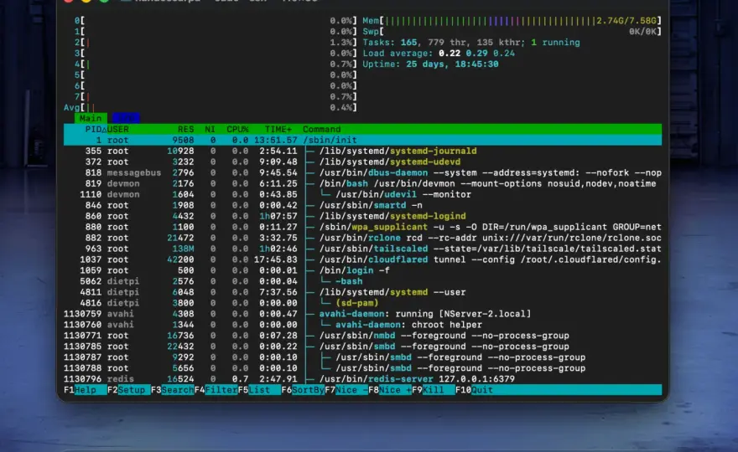Select the tailscaled process row
The width and height of the screenshot is (738, 452).
(x=362, y=249)
